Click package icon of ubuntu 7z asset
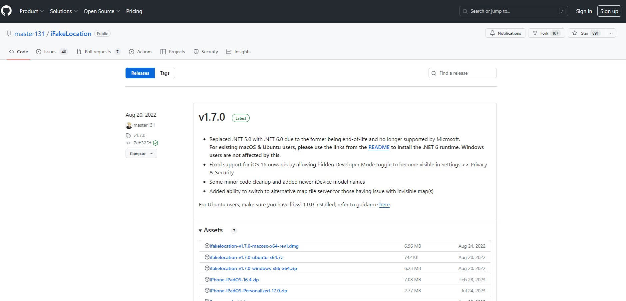626x301 pixels. [x=207, y=257]
